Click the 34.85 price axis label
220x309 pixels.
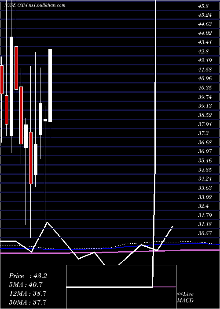[205, 170]
